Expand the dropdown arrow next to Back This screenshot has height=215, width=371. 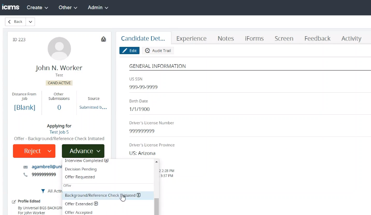[x=31, y=22]
